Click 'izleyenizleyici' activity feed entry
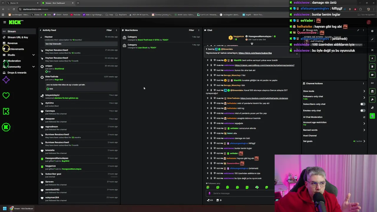The image size is (377, 212). pos(80,97)
